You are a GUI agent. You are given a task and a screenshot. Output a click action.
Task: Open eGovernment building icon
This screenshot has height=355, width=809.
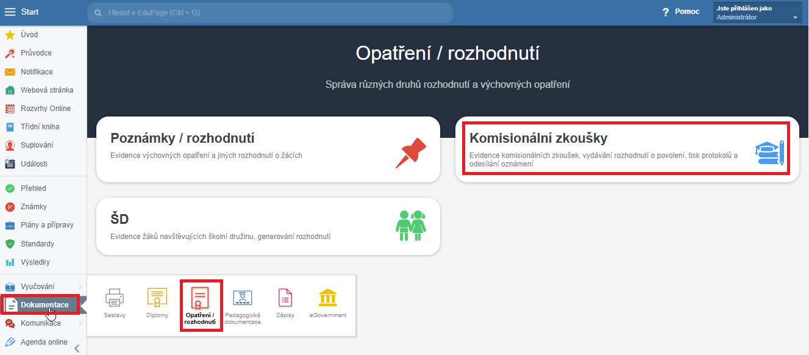tap(328, 298)
